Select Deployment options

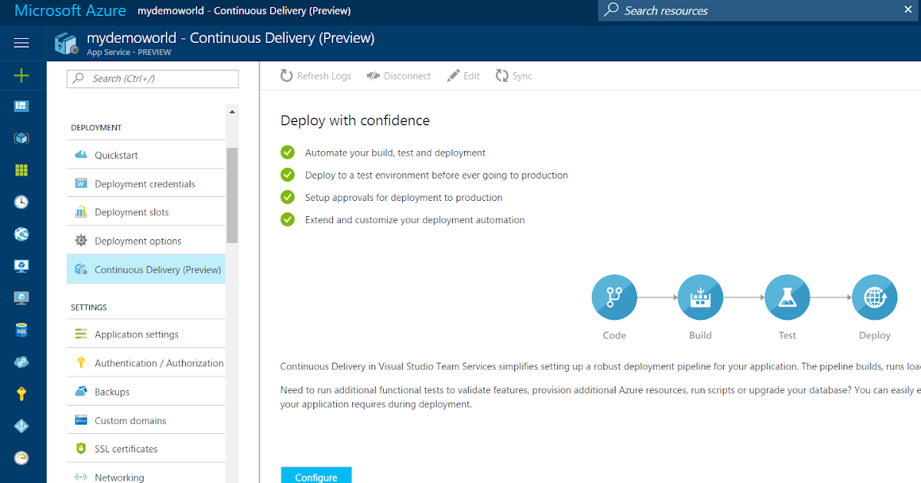[x=138, y=240]
